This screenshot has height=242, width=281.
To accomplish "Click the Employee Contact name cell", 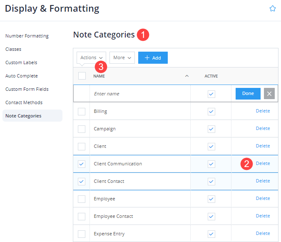I will coord(140,216).
